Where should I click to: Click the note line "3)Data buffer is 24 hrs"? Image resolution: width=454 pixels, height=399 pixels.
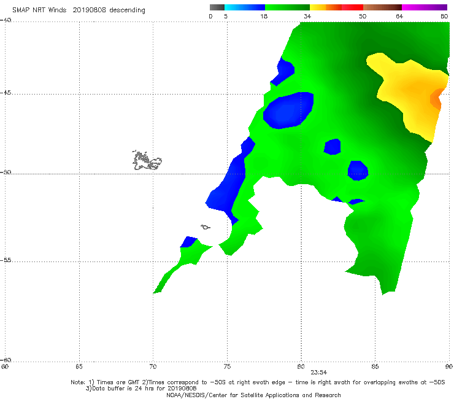click(x=141, y=389)
